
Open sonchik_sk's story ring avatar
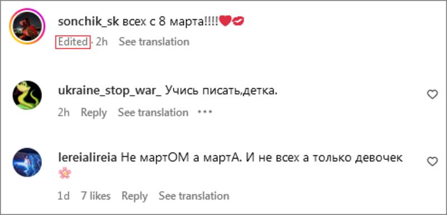pos(27,26)
